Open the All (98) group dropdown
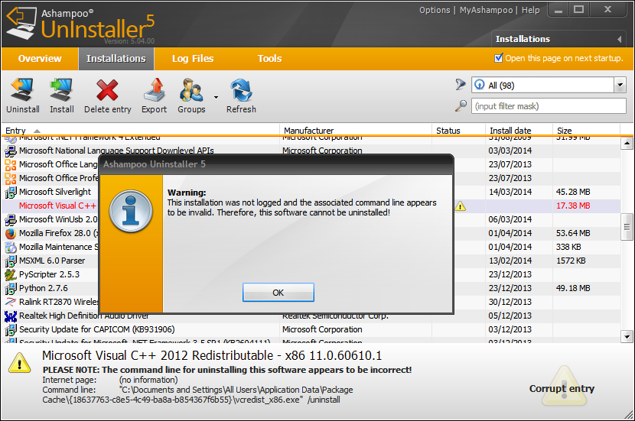 [620, 85]
